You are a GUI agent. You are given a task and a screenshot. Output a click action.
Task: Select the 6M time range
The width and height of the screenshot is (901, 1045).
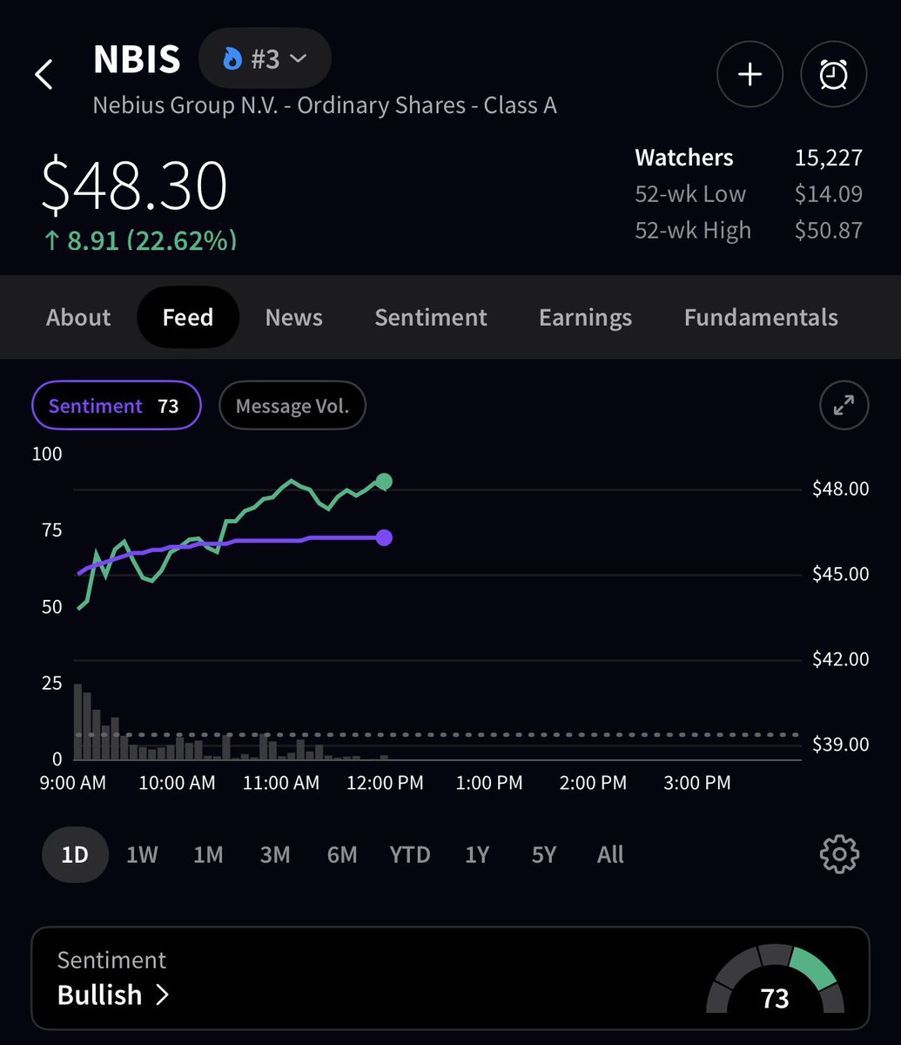click(x=342, y=854)
